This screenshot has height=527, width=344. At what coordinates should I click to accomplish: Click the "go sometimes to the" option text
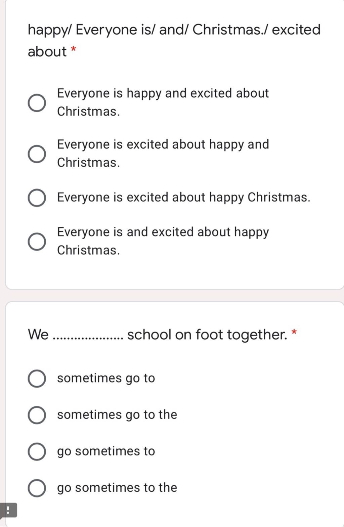(x=117, y=488)
